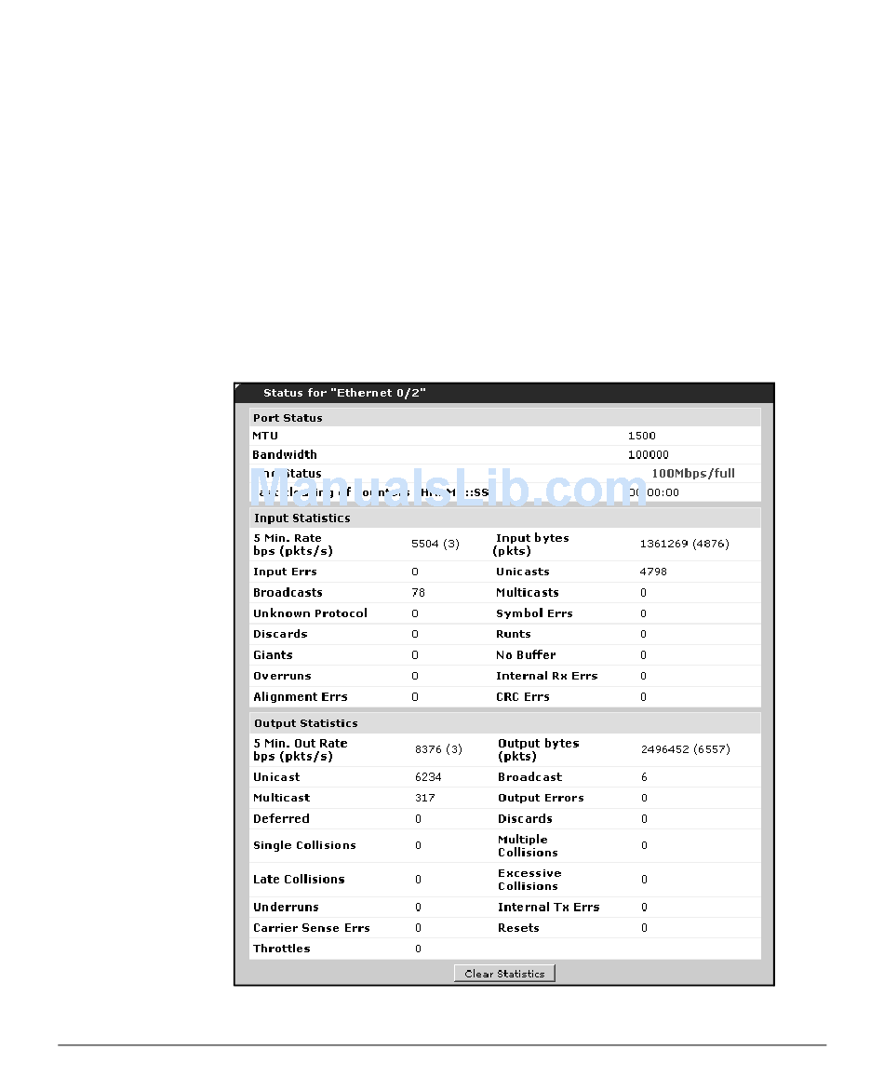Click the Broadcast value 6
This screenshot has width=884, height=1077.
coord(644,777)
